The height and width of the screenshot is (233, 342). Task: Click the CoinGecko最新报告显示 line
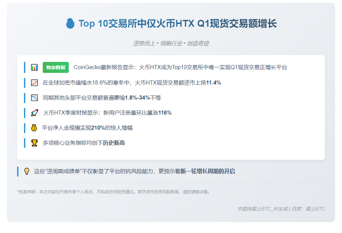(x=180, y=67)
